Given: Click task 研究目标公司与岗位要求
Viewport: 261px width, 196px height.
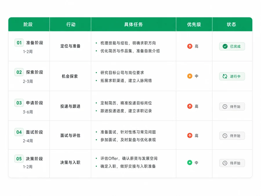Looking at the screenshot, I should [x=122, y=73].
